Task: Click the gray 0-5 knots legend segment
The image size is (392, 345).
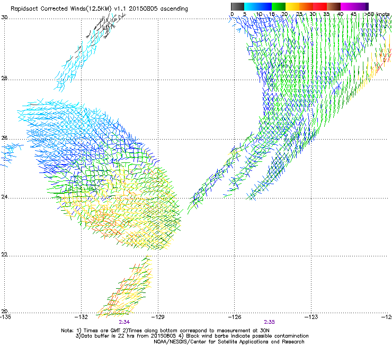Action: [237, 6]
